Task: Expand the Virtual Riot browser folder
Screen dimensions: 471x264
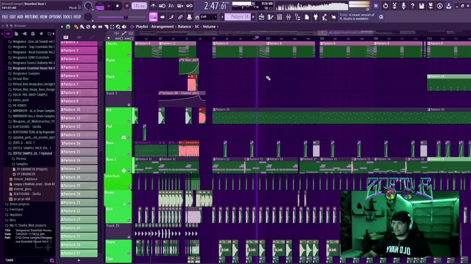Action: (x=21, y=79)
